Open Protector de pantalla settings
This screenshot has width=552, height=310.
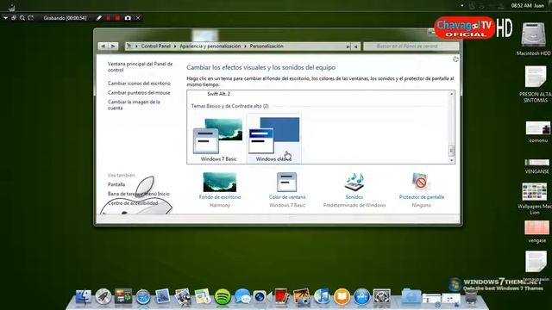[422, 189]
